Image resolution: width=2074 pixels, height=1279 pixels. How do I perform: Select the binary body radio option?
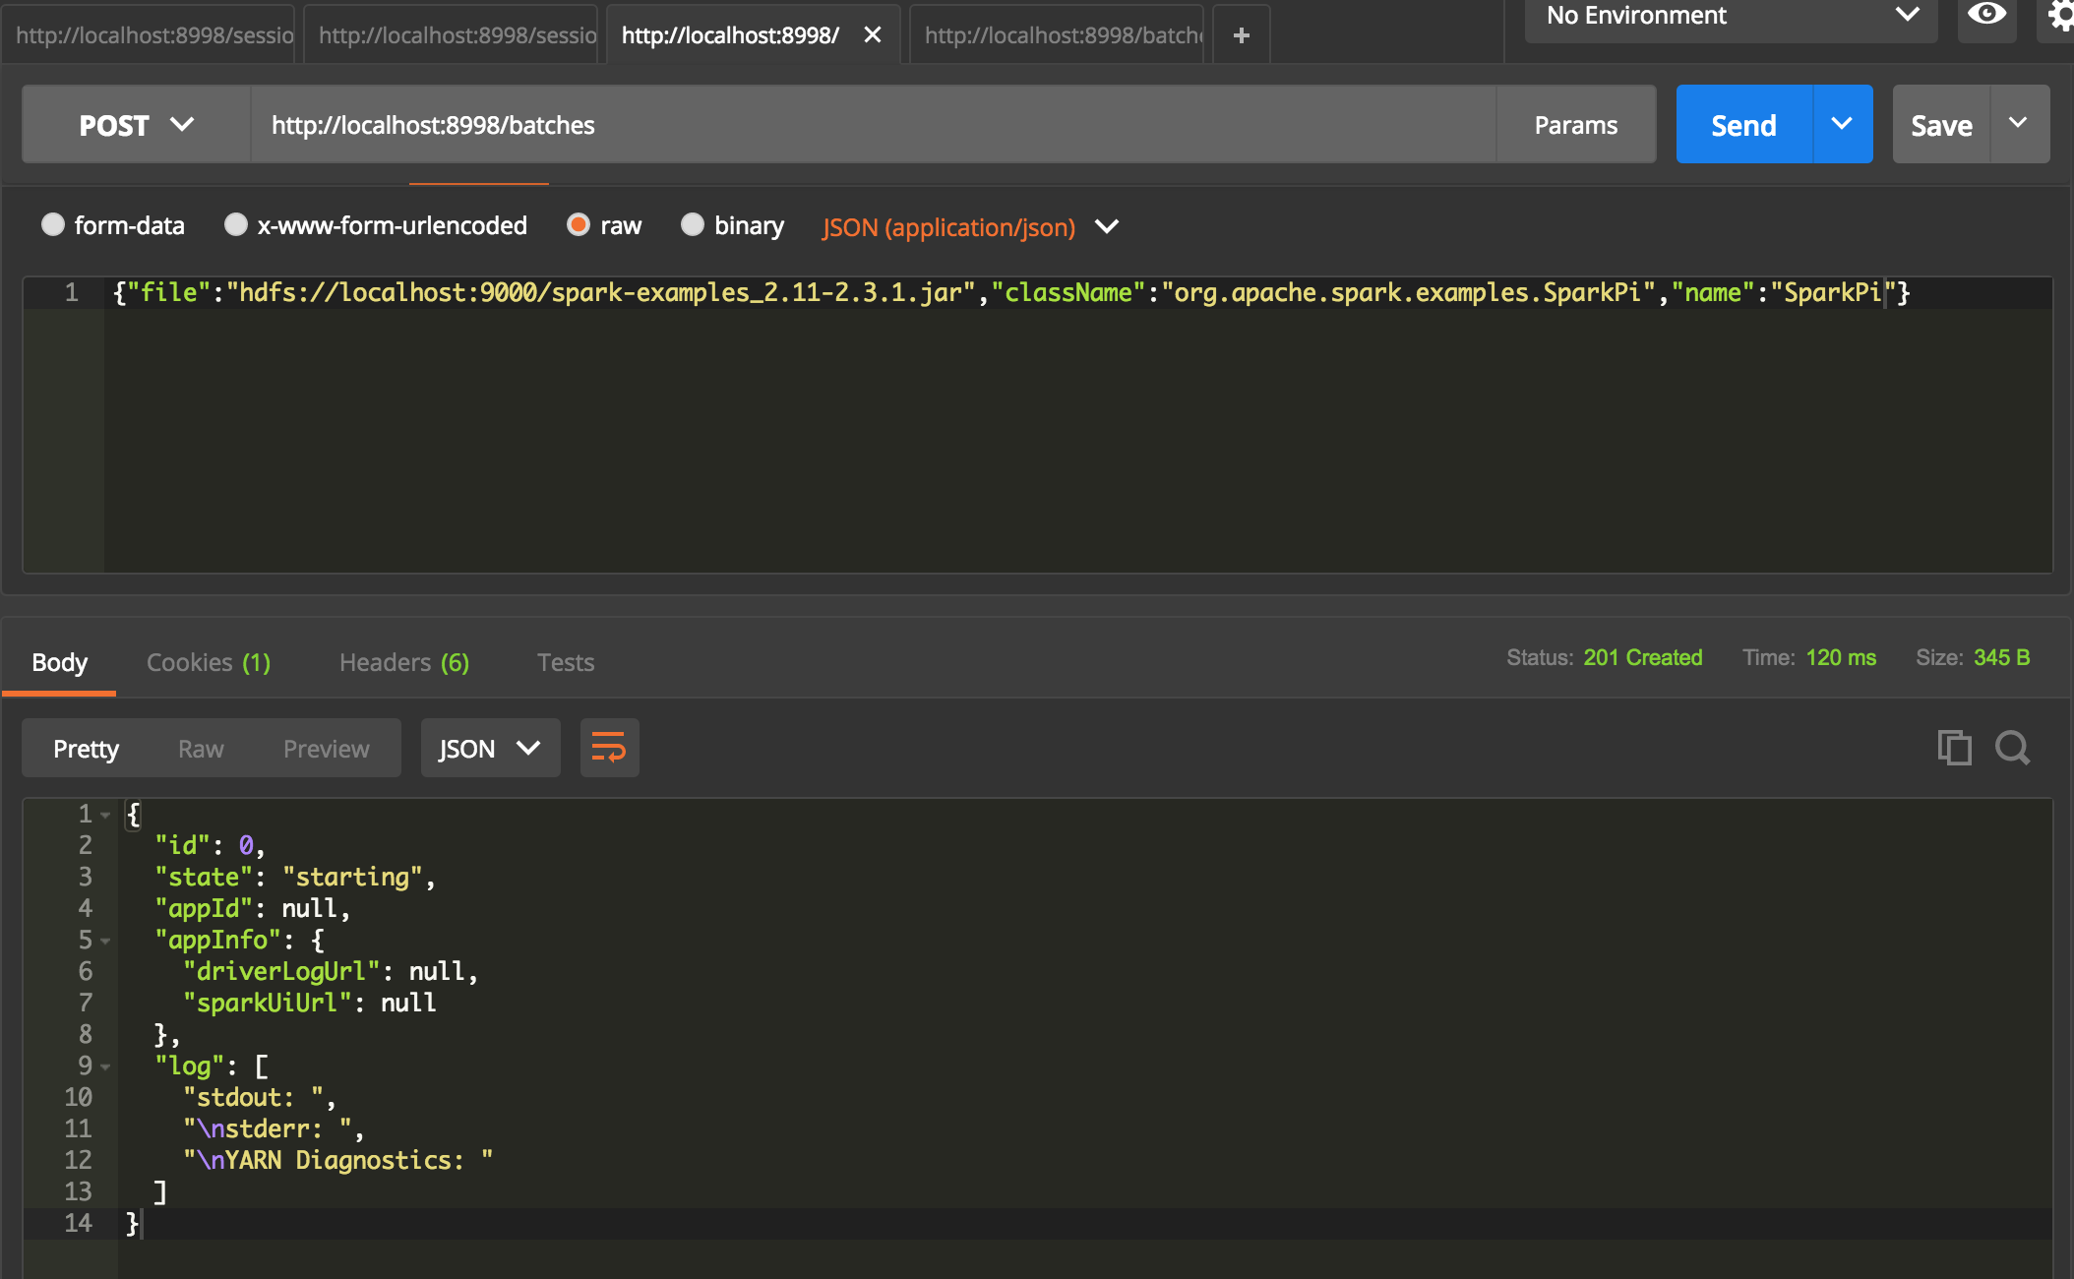point(693,225)
